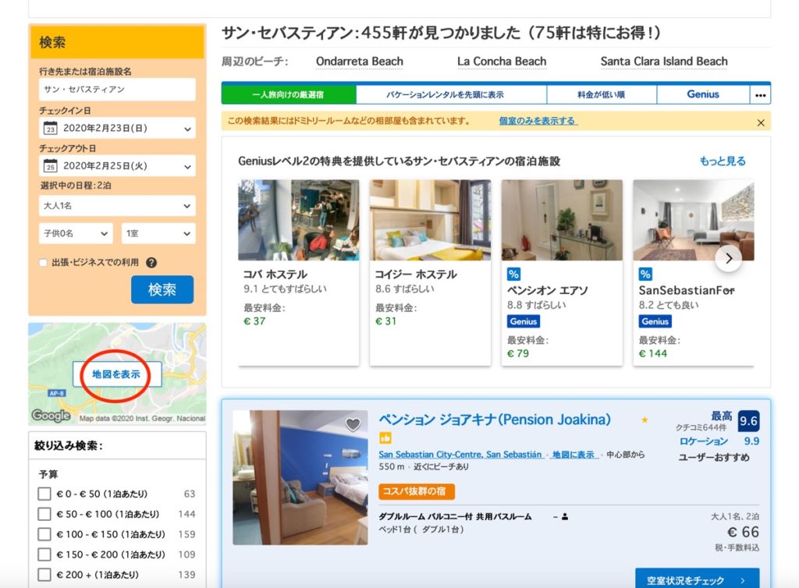The height and width of the screenshot is (588, 799).
Task: Show next Genius properties with arrow
Action: tap(729, 258)
